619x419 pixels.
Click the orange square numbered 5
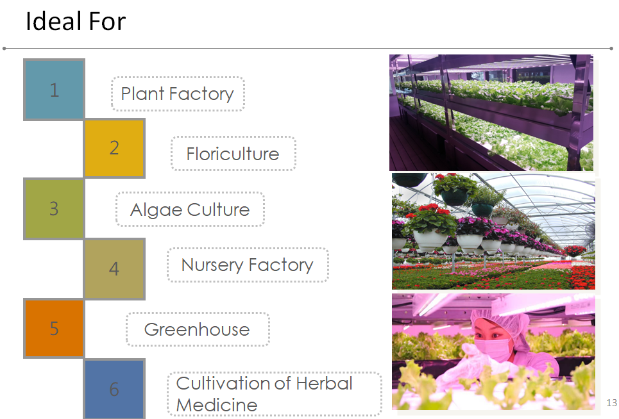tap(54, 328)
